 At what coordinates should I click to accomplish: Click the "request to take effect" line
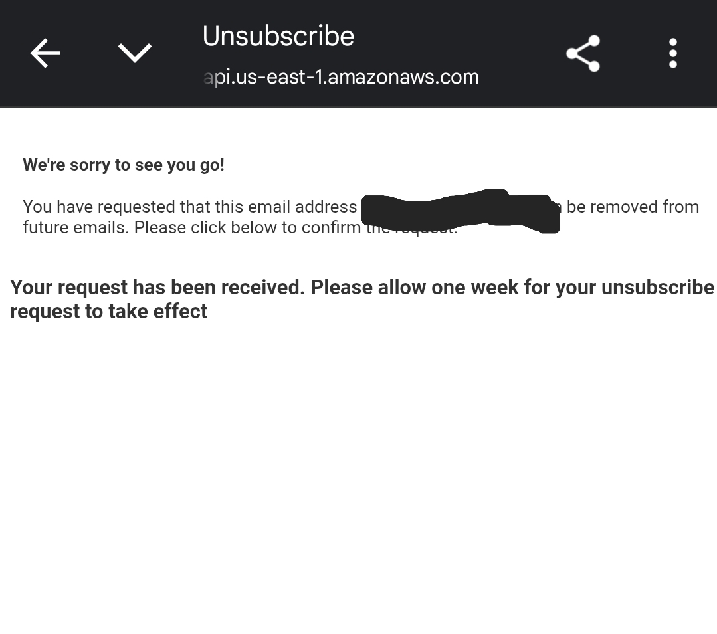(x=108, y=311)
